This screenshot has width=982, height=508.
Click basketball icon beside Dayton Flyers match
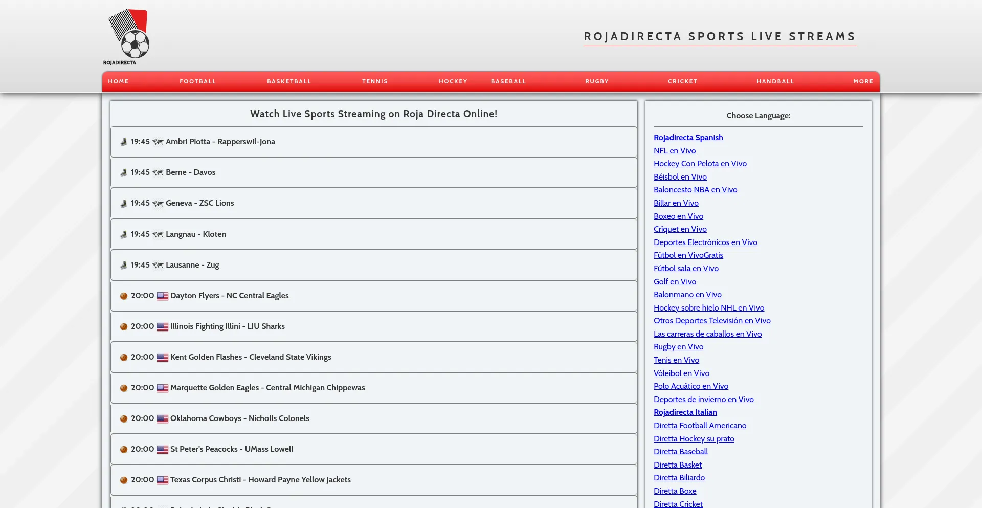click(124, 296)
